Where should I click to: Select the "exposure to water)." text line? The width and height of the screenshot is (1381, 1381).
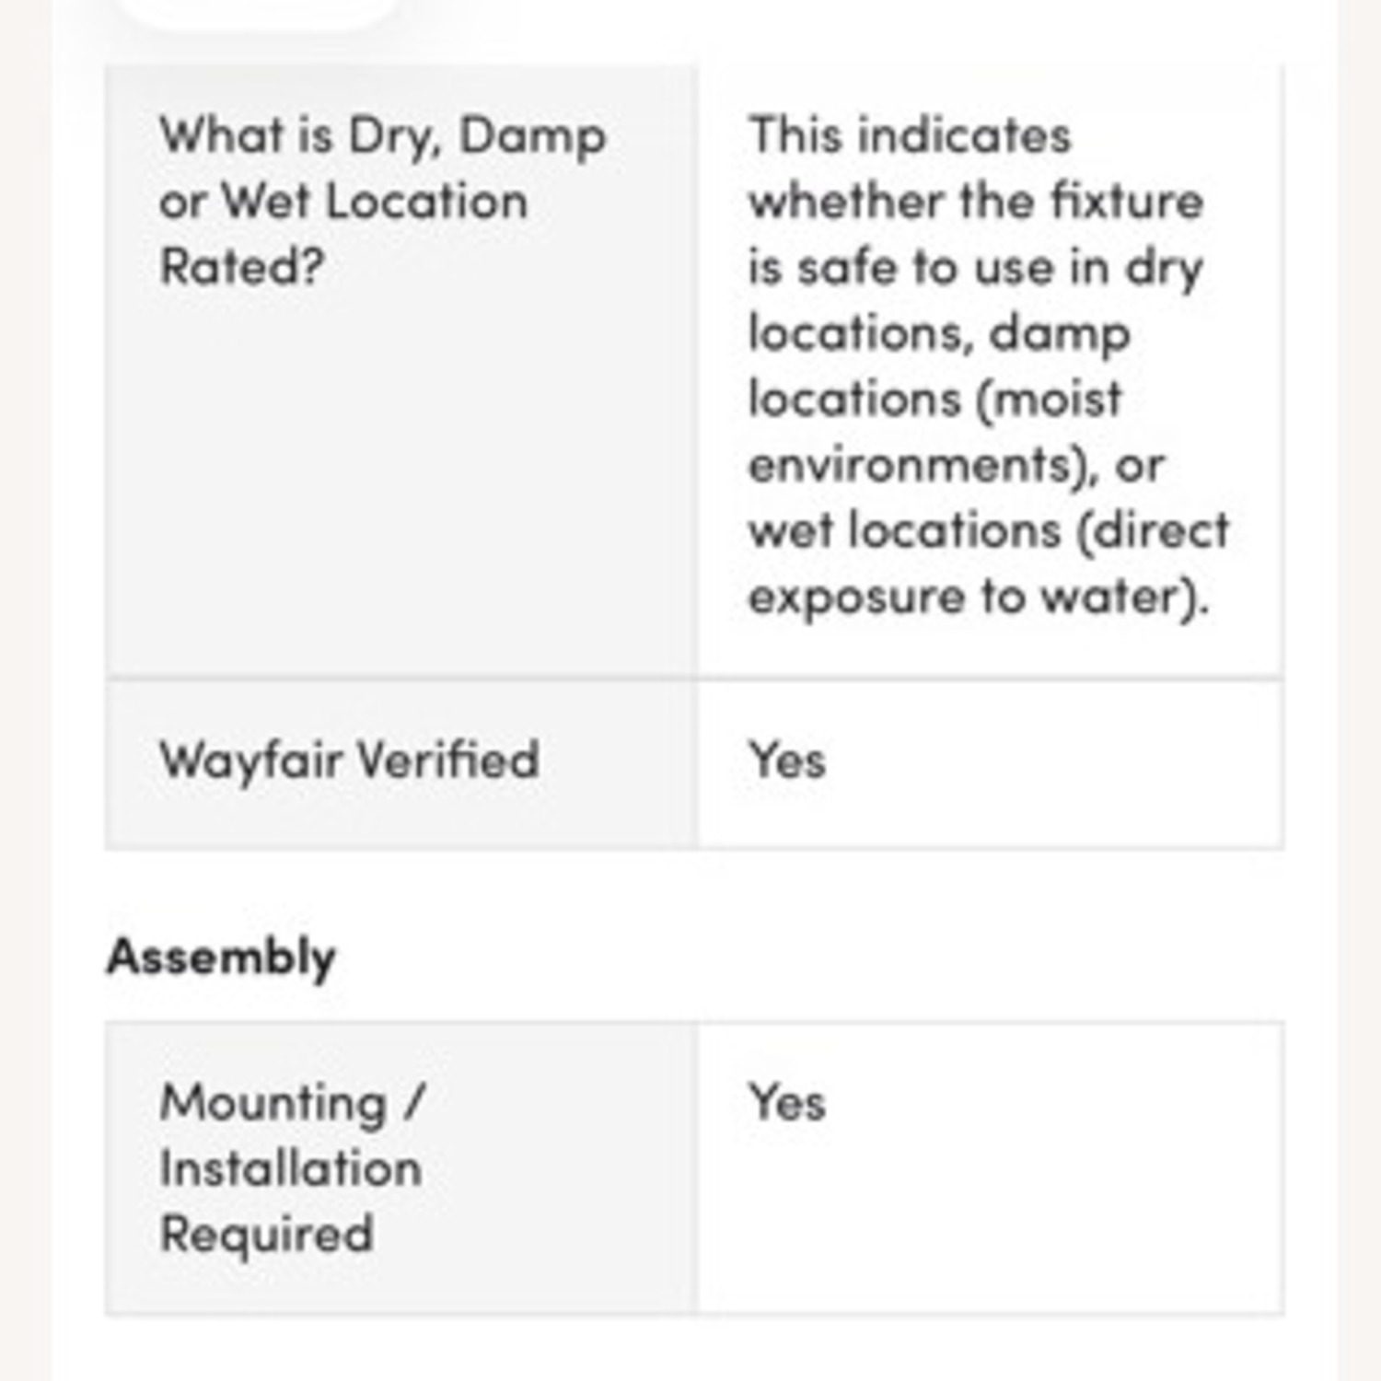click(x=978, y=597)
